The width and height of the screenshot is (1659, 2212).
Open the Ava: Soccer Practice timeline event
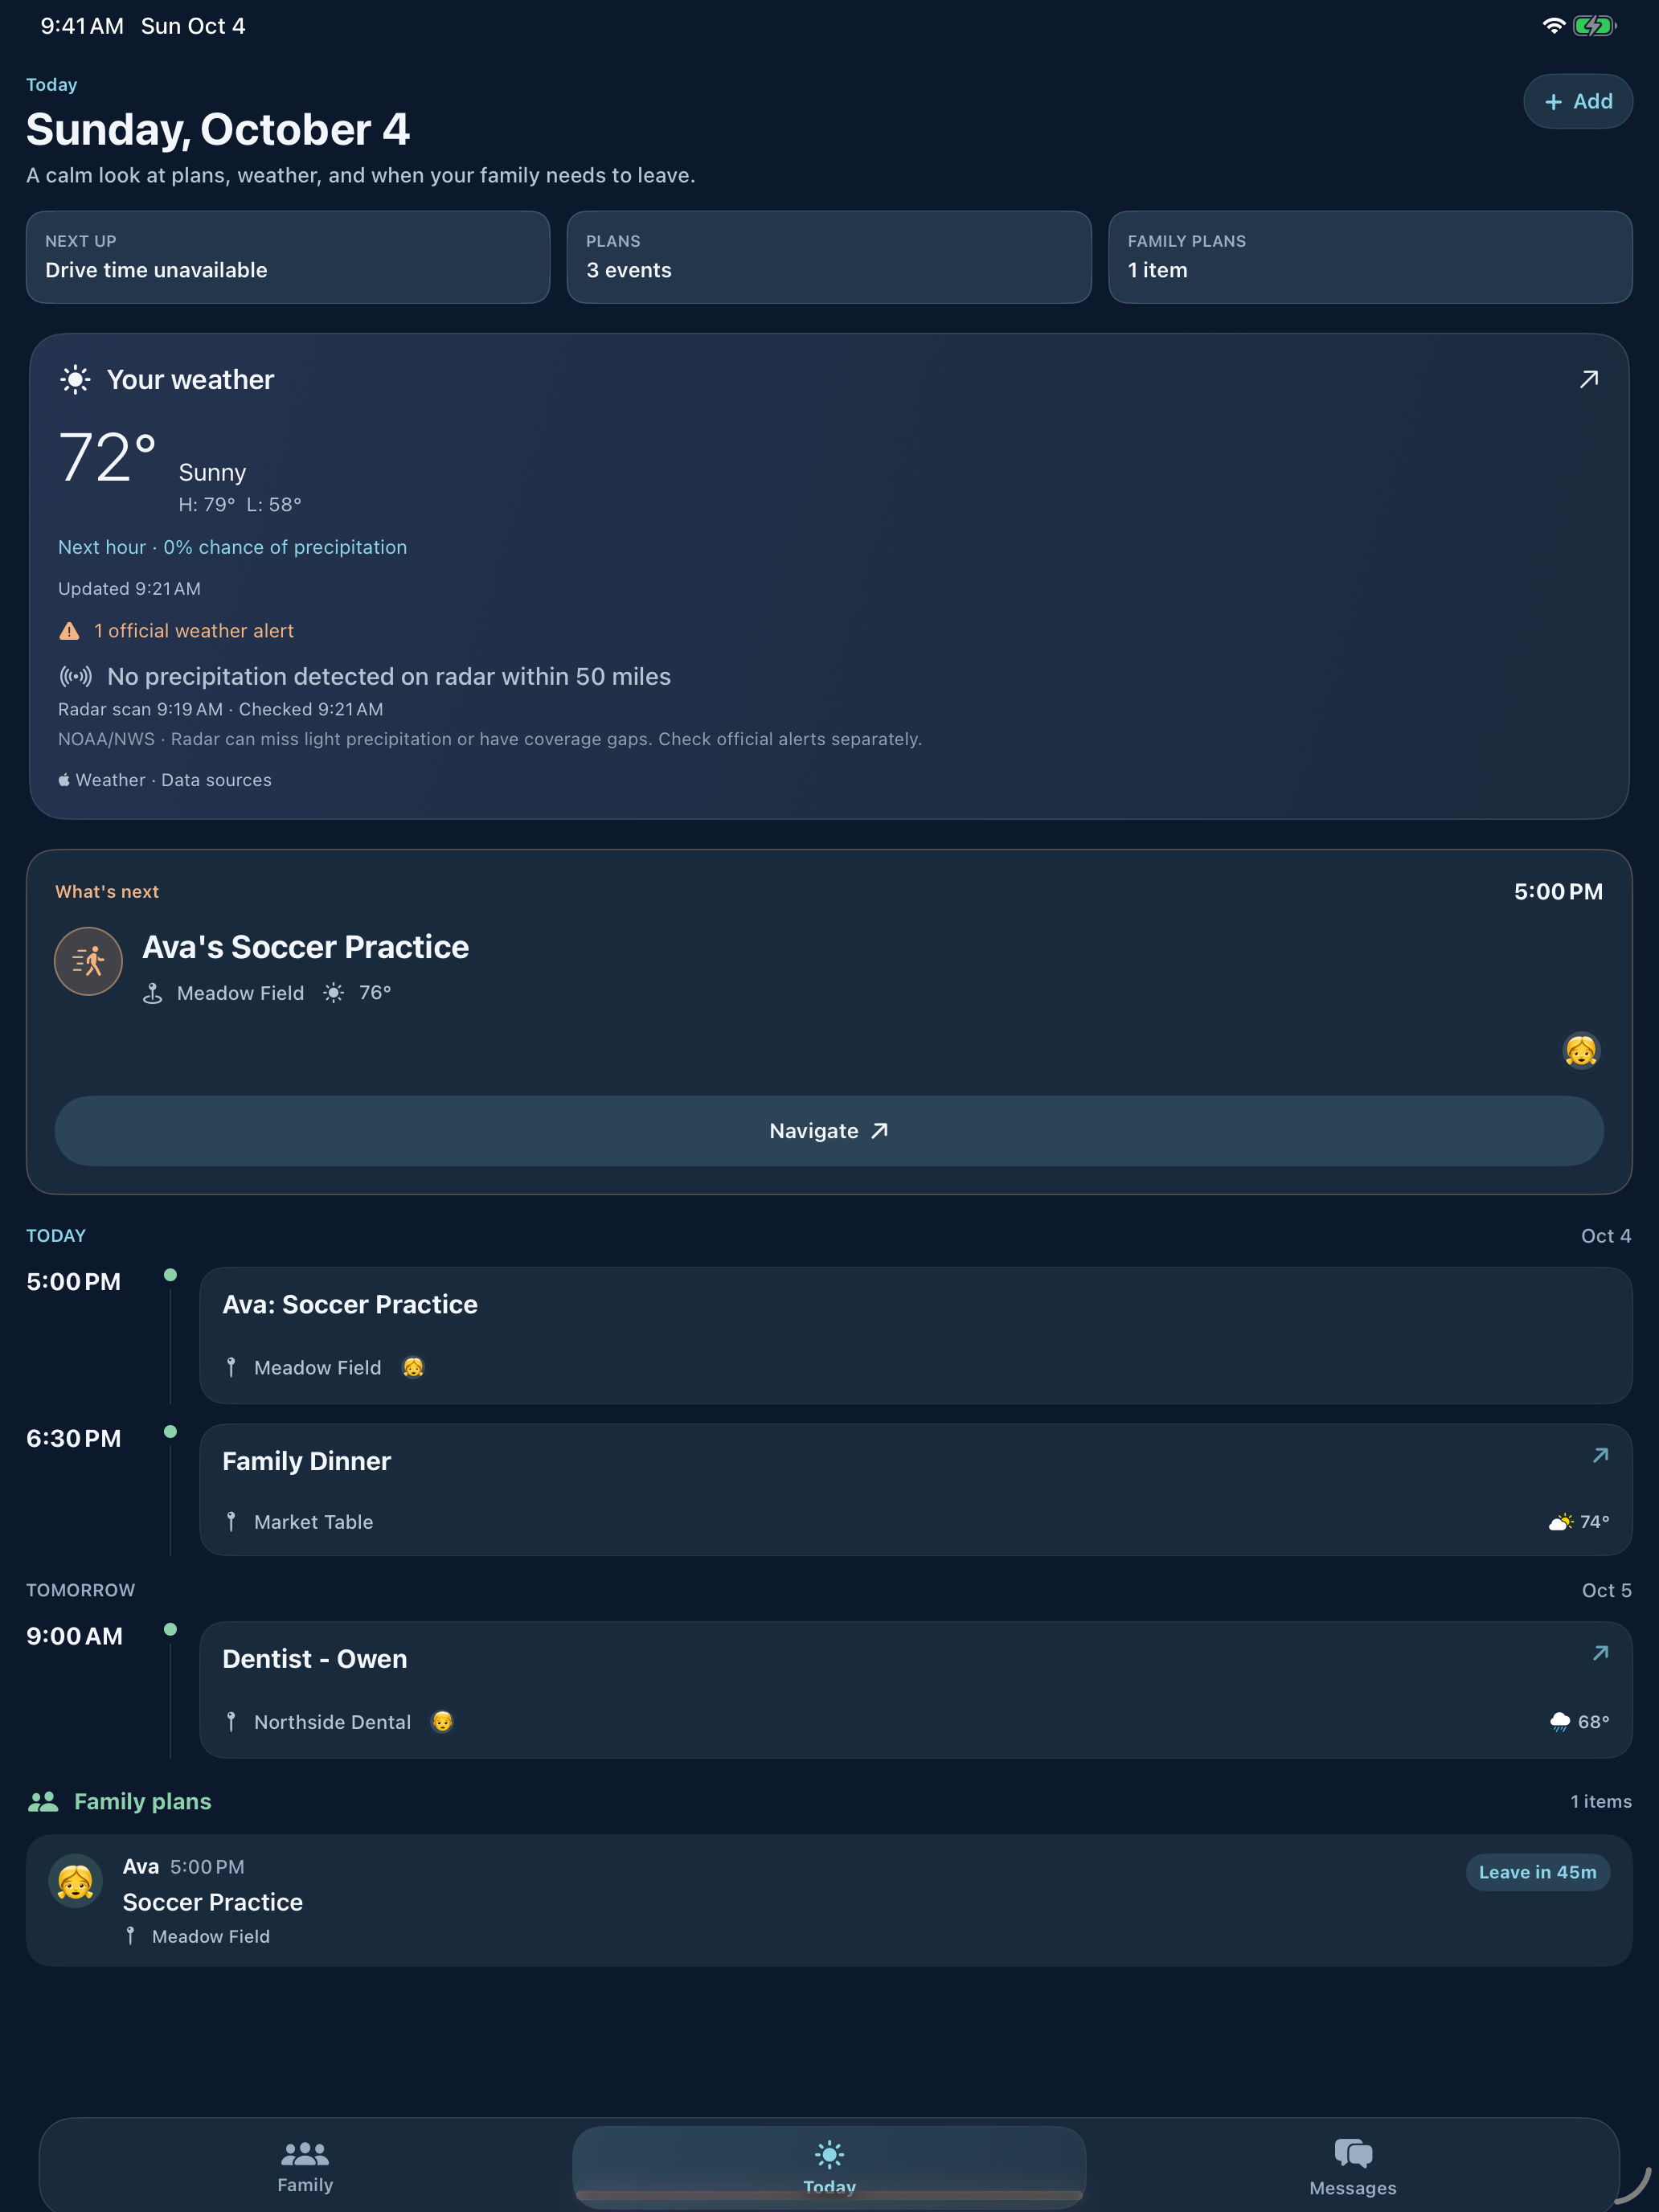916,1336
